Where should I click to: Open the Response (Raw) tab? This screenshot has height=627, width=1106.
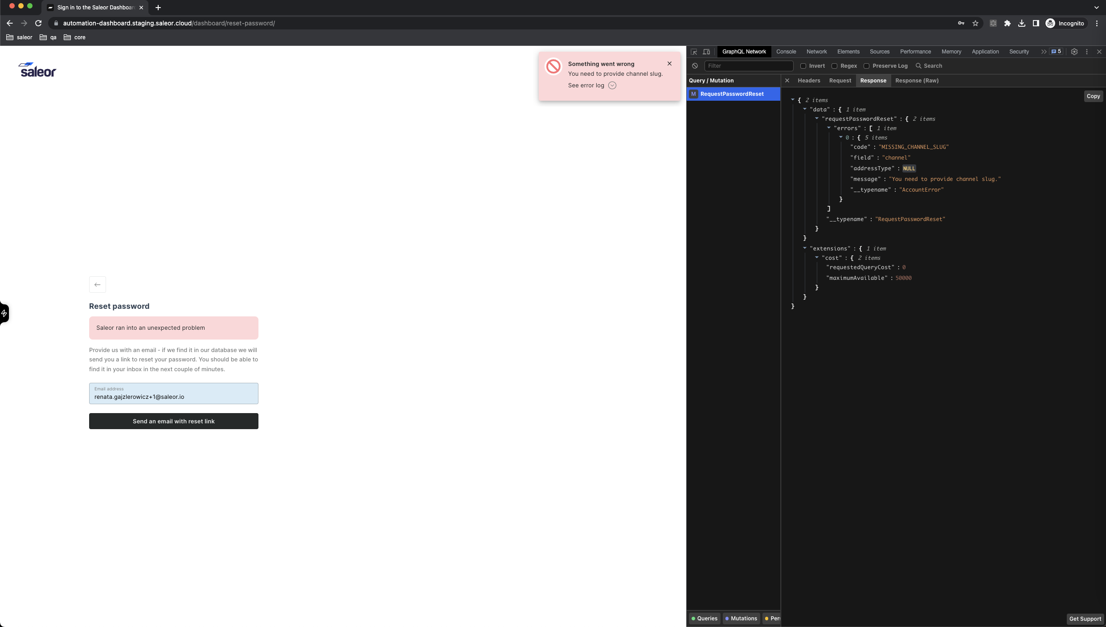(x=917, y=81)
